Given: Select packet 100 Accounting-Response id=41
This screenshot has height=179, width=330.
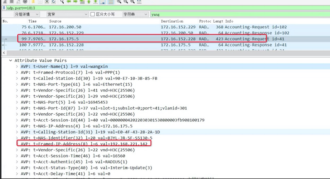Looking at the screenshot, I should pyautogui.click(x=165, y=45).
